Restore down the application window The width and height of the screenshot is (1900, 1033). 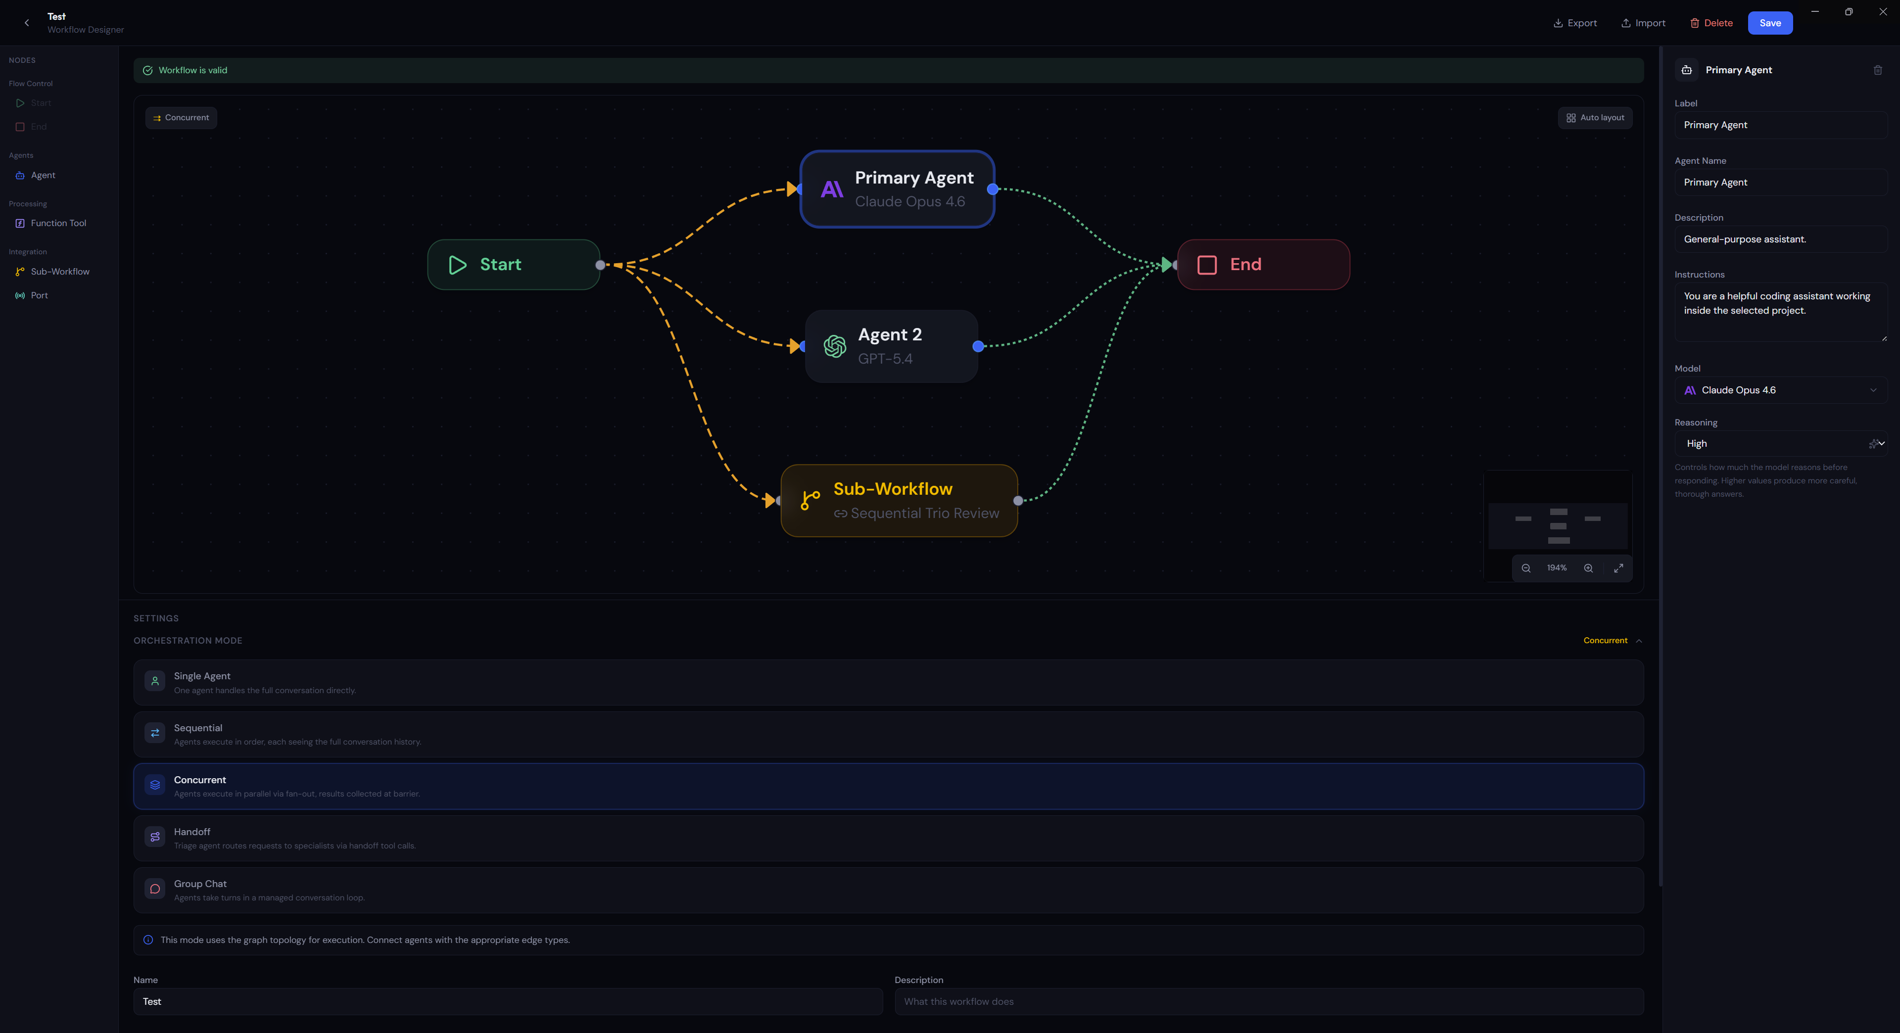pyautogui.click(x=1849, y=12)
